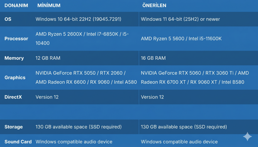Click the Storage row label

click(14, 127)
